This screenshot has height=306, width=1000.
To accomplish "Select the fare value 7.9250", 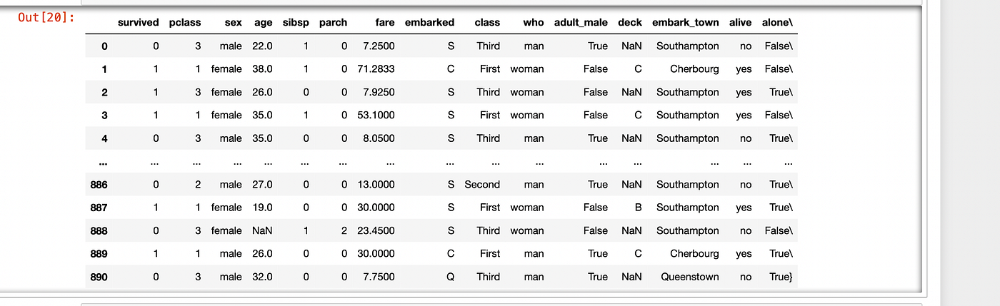I will point(378,92).
